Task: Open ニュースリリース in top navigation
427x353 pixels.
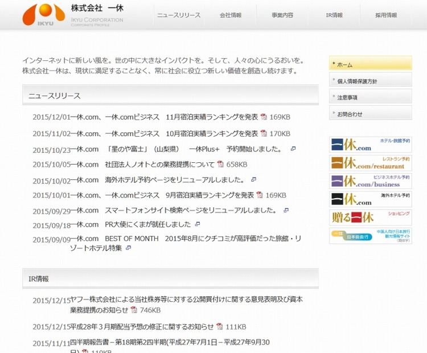Action: [x=179, y=15]
